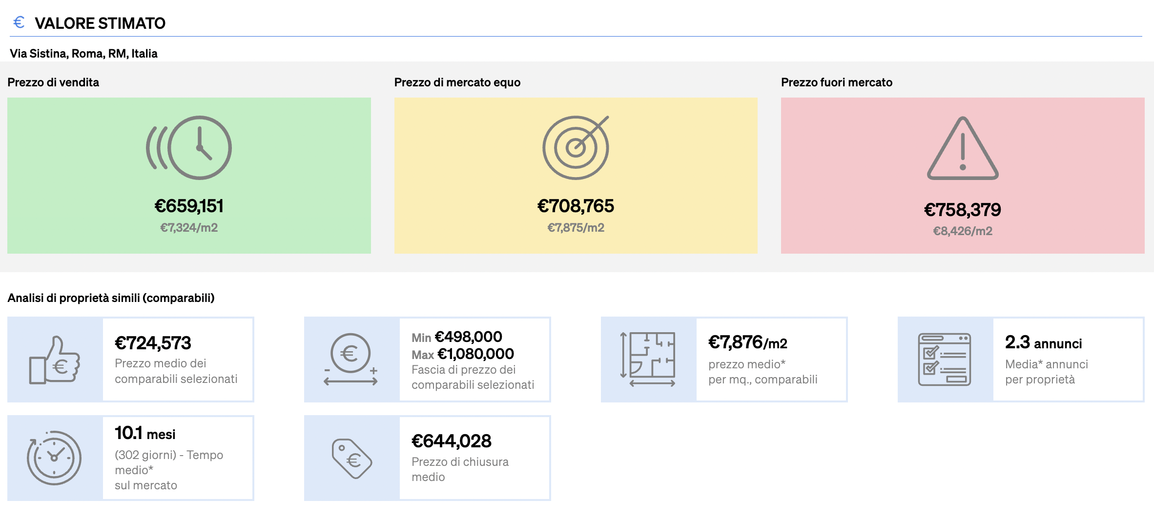Click the thumbs-up euro icon
The image size is (1154, 520).
coord(55,360)
